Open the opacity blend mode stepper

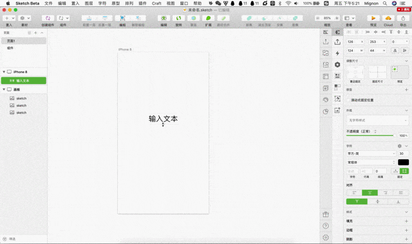pos(375,131)
